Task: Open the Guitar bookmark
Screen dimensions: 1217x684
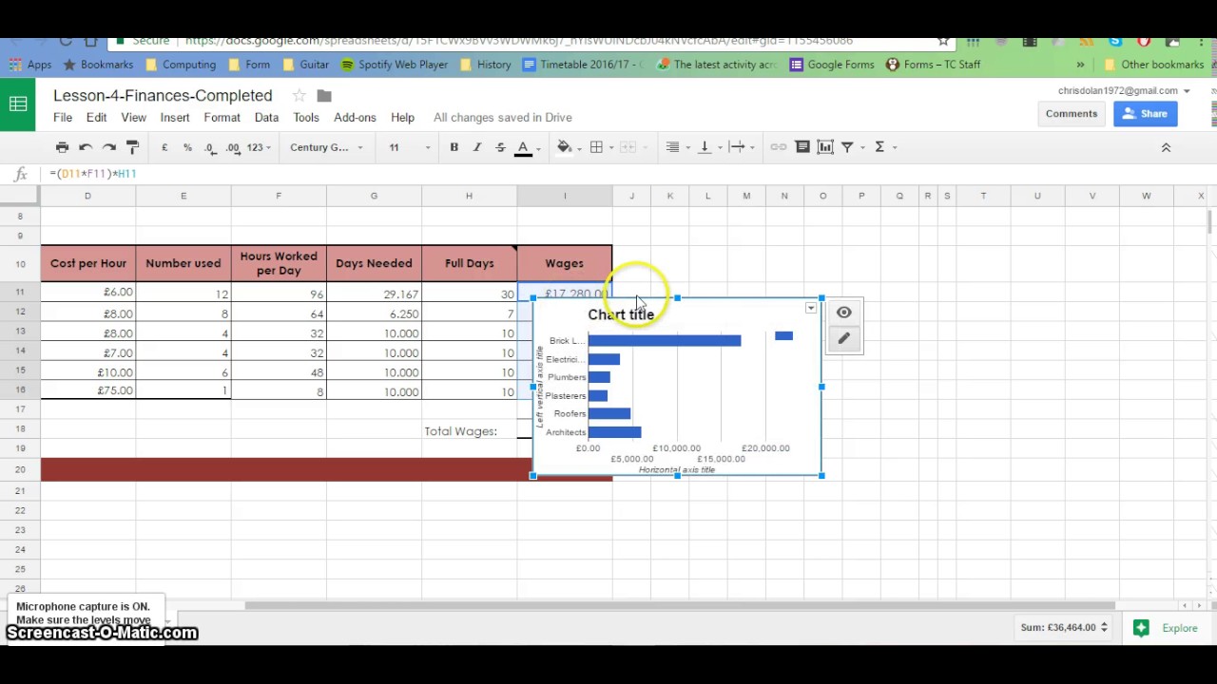Action: [306, 65]
